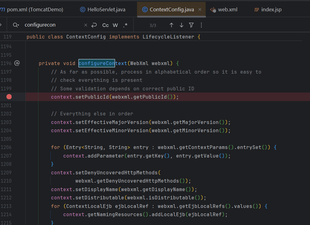Switch to the HelloServlet.java tab

coord(103,9)
